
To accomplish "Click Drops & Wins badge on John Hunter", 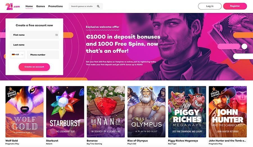I will pyautogui.click(x=215, y=92).
